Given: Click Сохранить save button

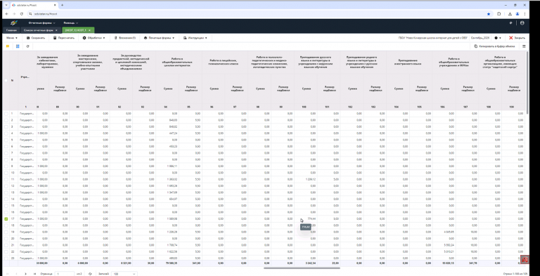Looking at the screenshot, I should pos(36,38).
